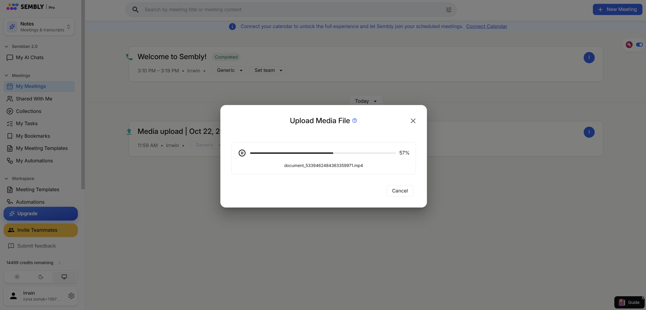646x310 pixels.
Task: Pause the upload with the pause icon
Action: tap(242, 153)
